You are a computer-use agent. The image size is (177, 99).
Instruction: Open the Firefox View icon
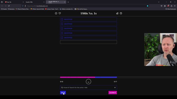coord(2,2)
